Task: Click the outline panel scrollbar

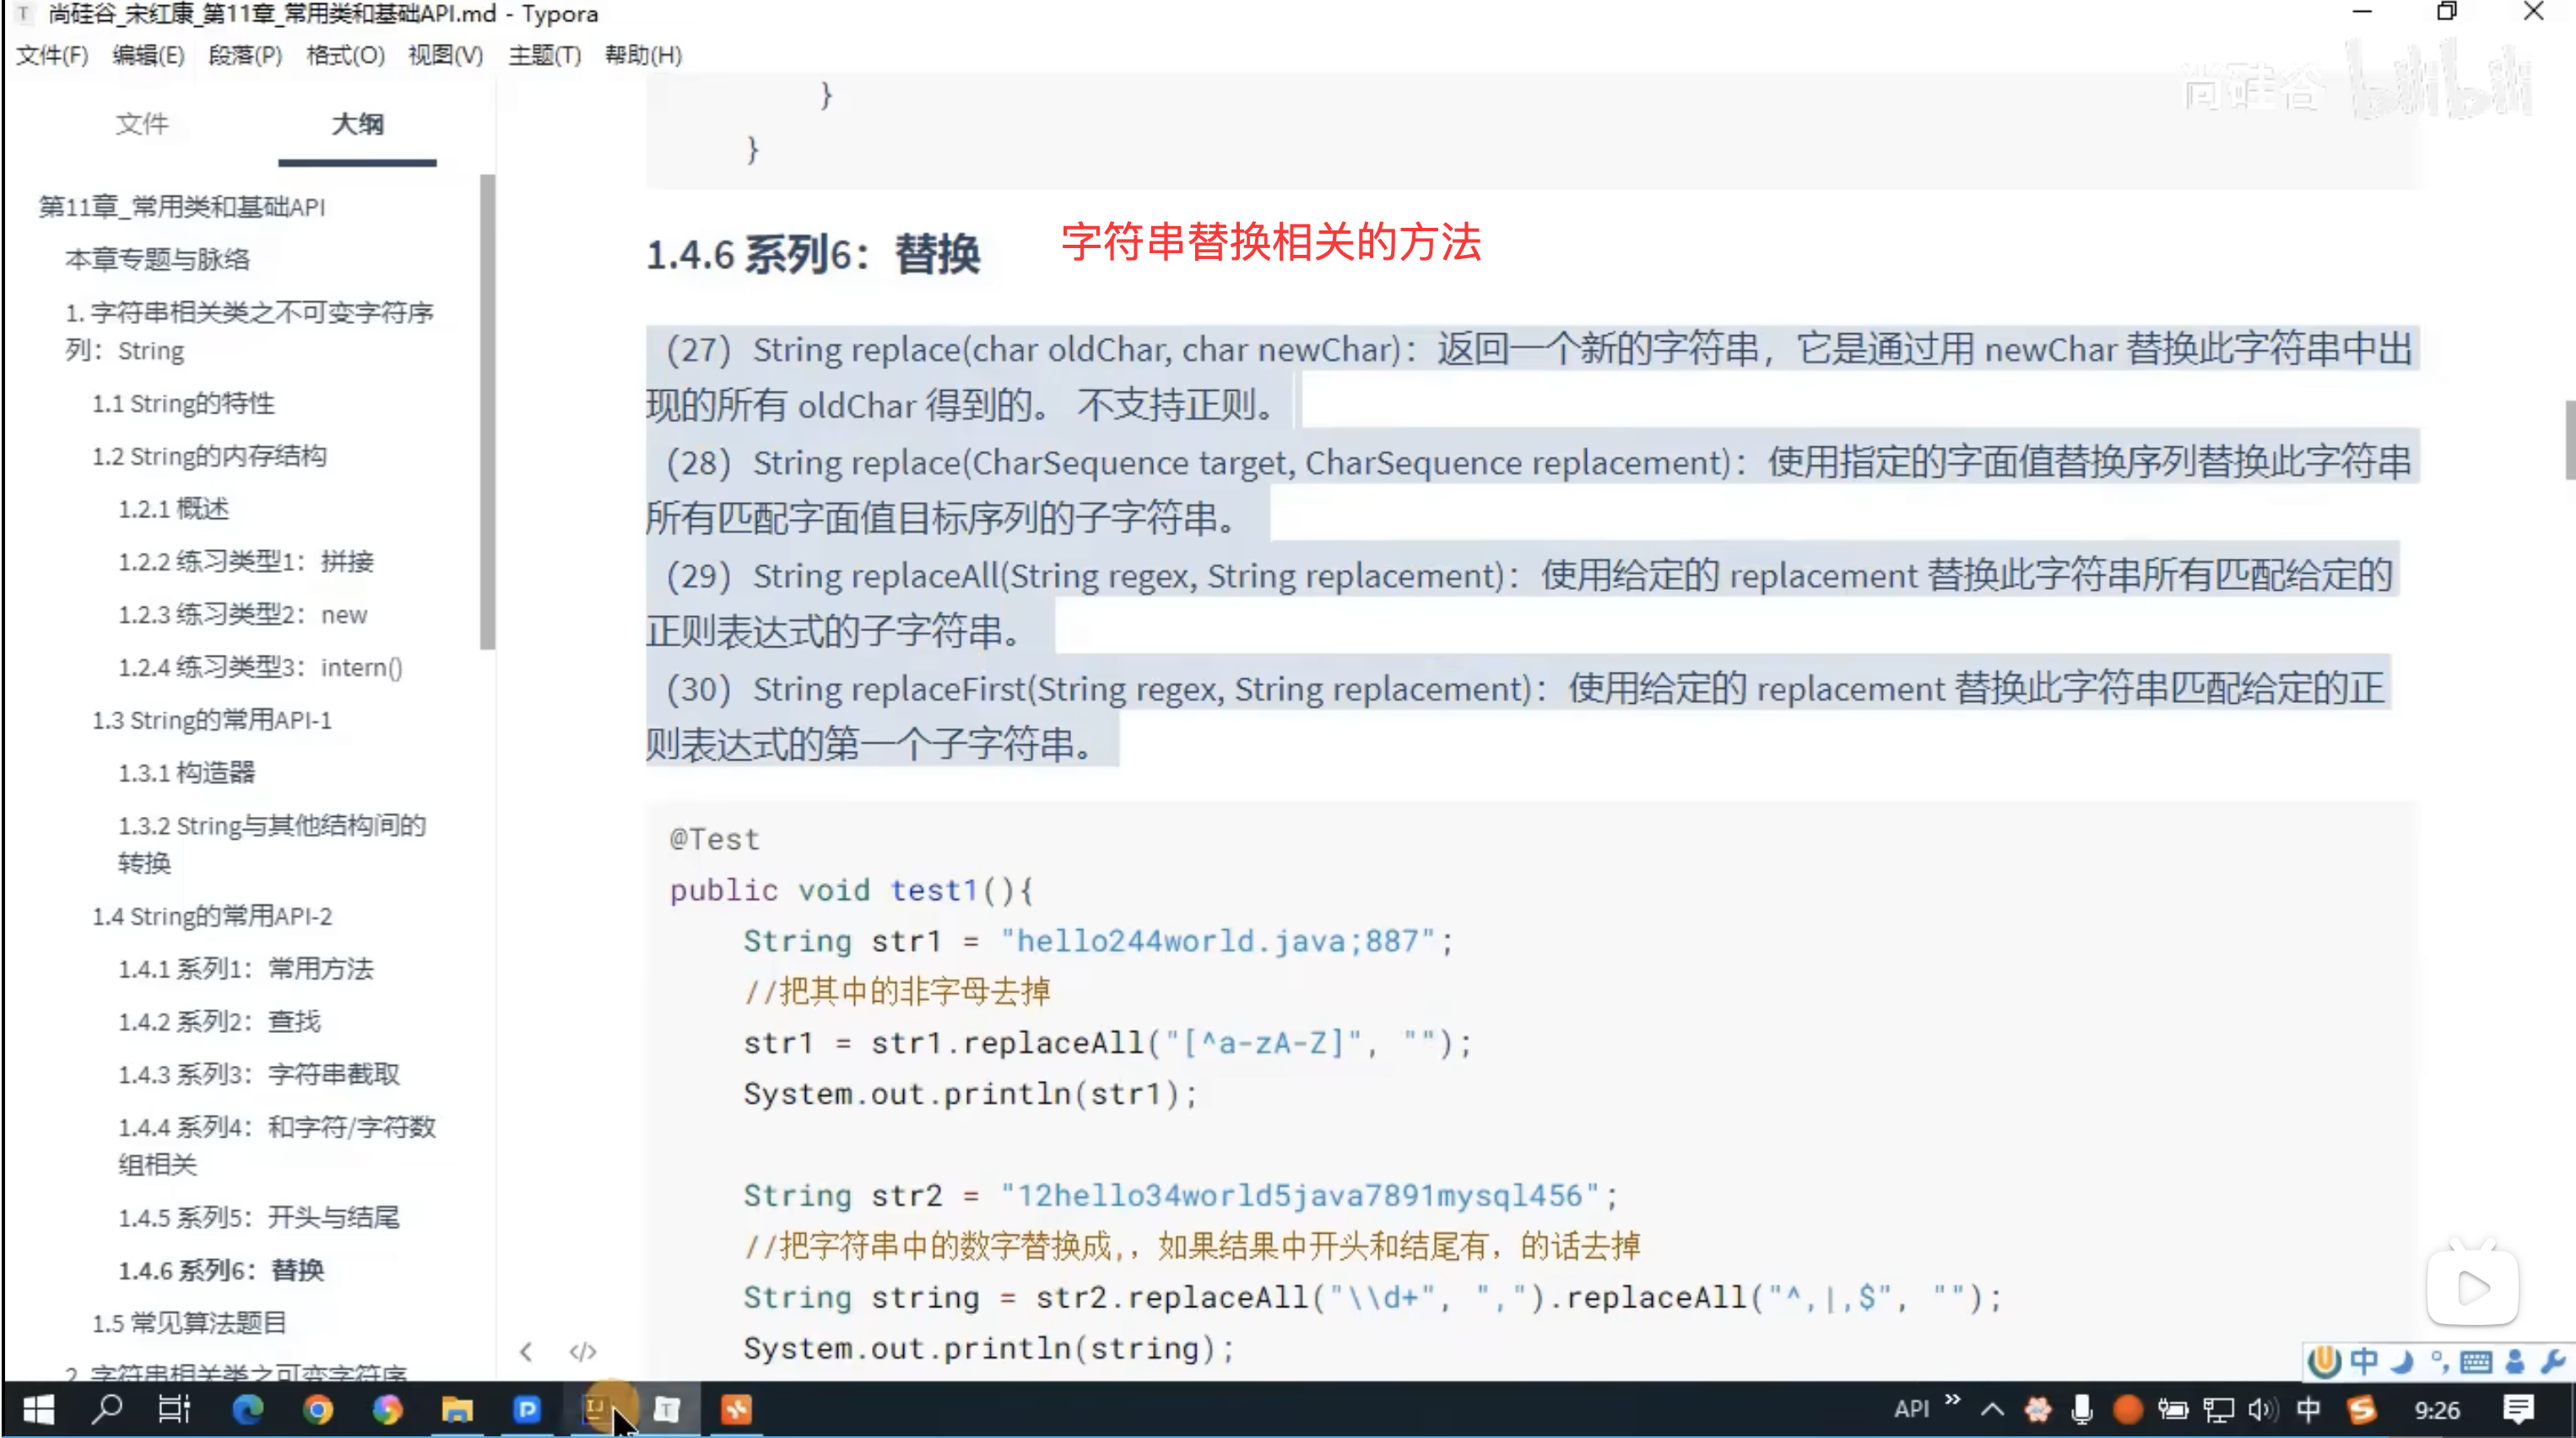Action: [x=487, y=410]
